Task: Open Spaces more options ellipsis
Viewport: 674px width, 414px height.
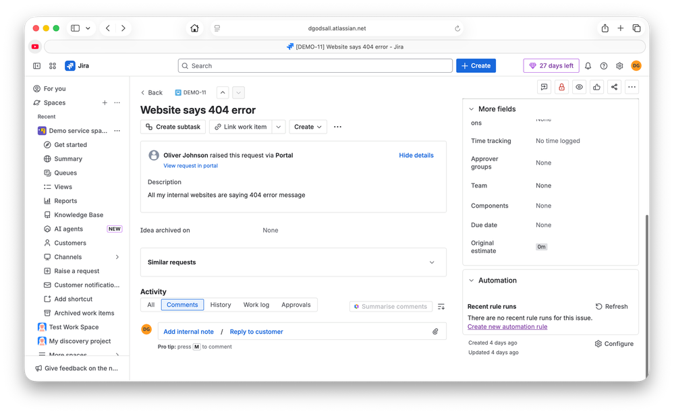Action: 117,102
